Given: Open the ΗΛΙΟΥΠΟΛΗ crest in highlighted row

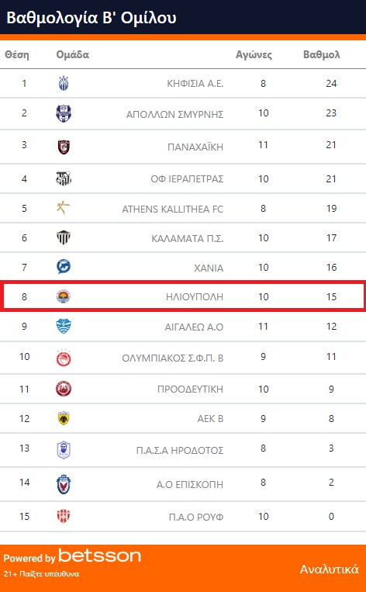Looking at the screenshot, I should pyautogui.click(x=64, y=296).
